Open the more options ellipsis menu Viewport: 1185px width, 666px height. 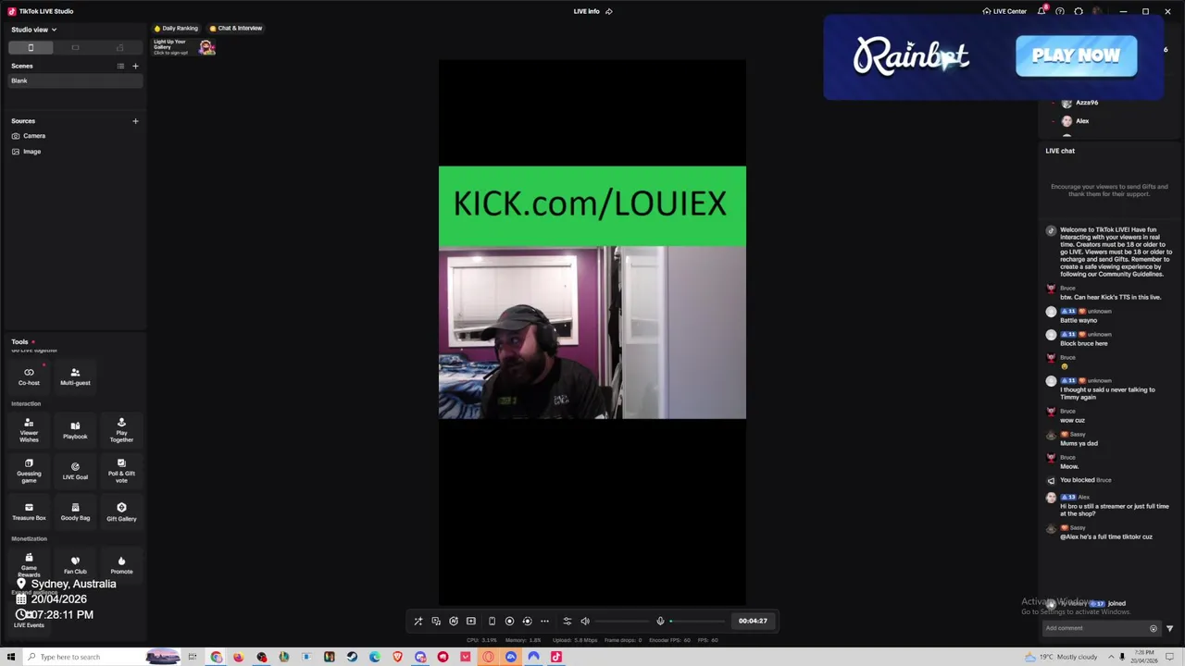click(x=544, y=622)
